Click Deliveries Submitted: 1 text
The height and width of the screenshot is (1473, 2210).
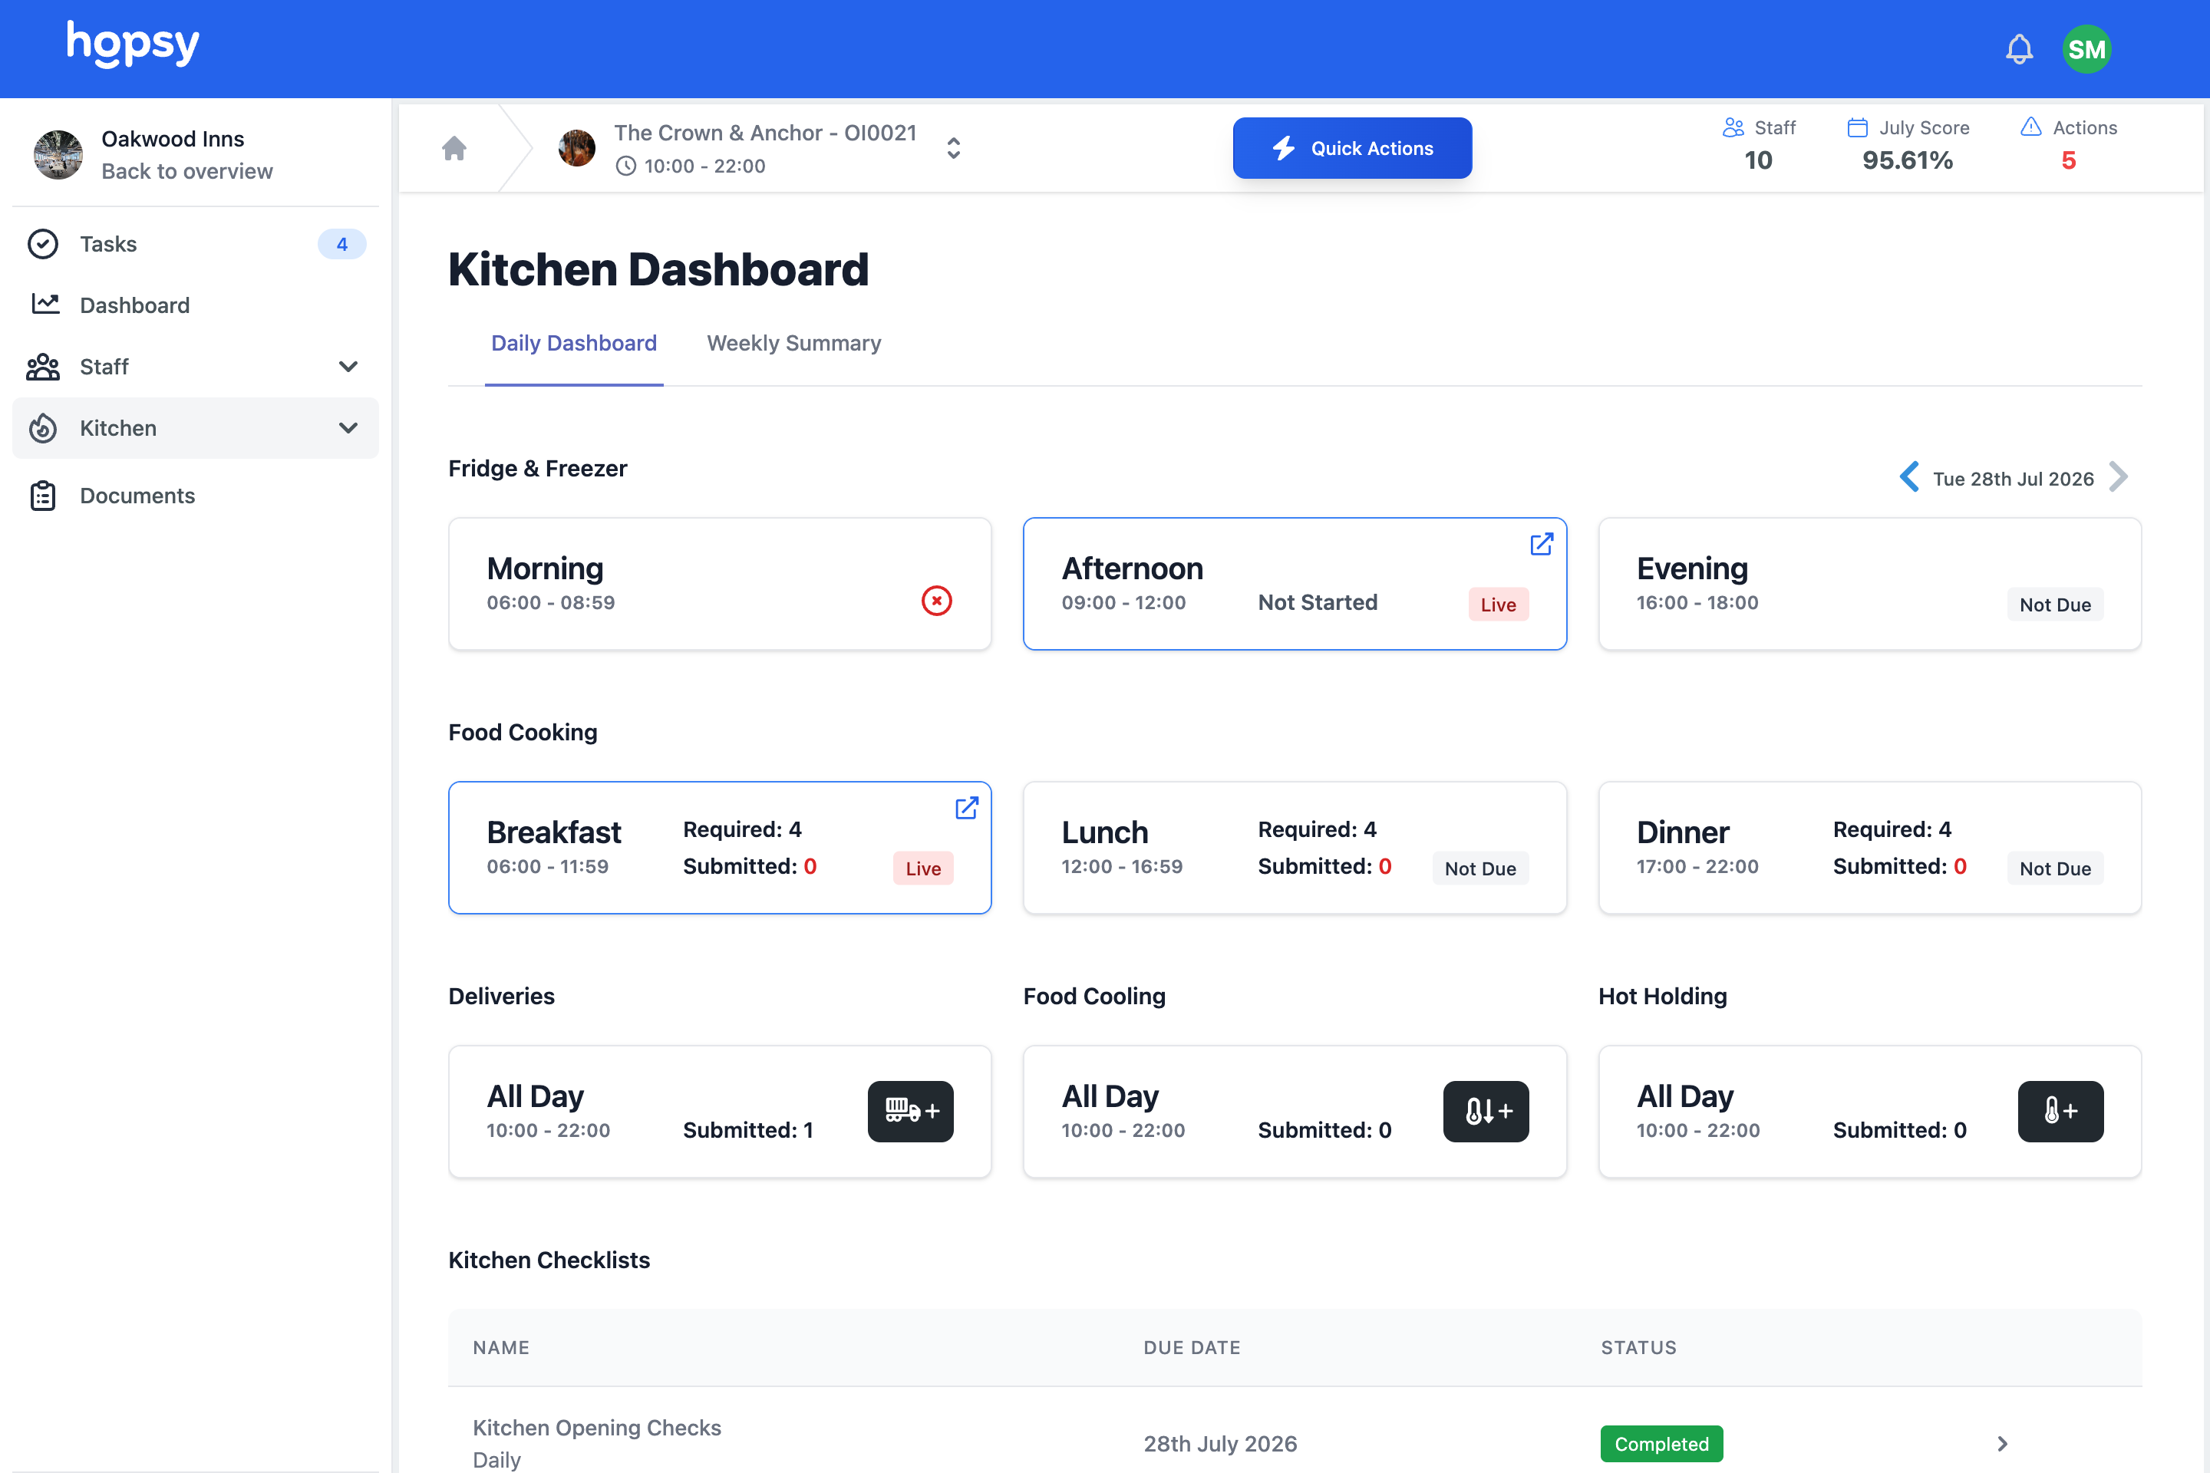coord(748,1130)
